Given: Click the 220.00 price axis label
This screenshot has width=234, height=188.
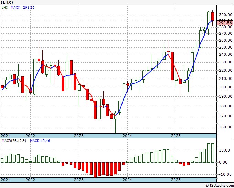Looking at the screenshot, I should (x=225, y=70).
